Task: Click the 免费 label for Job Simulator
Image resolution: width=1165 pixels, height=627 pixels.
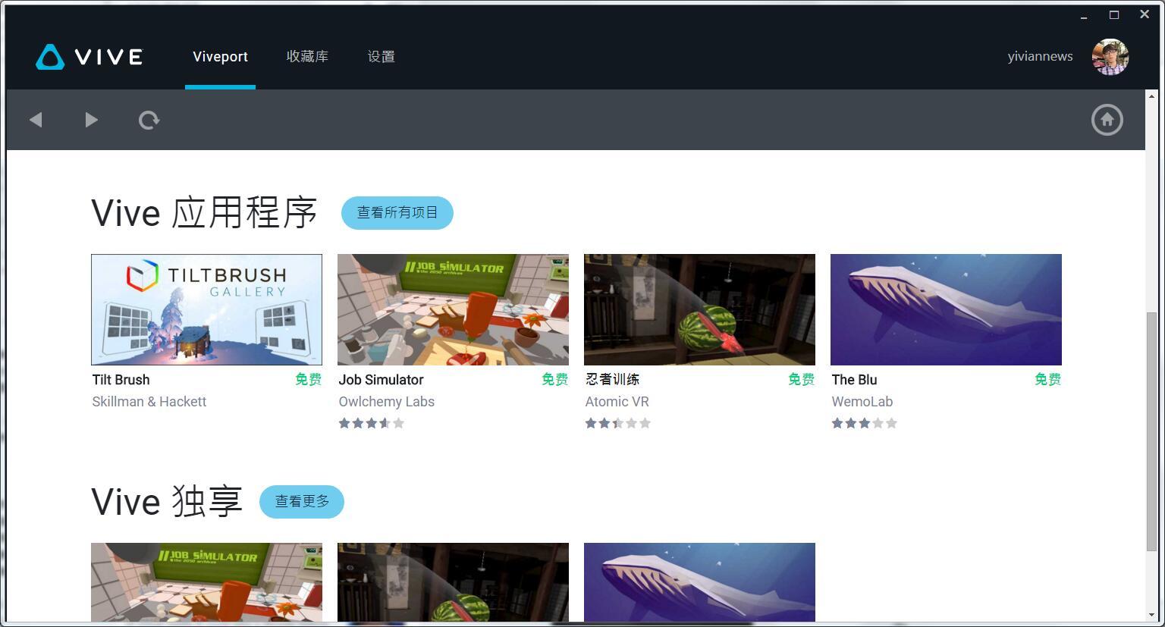Action: tap(554, 379)
